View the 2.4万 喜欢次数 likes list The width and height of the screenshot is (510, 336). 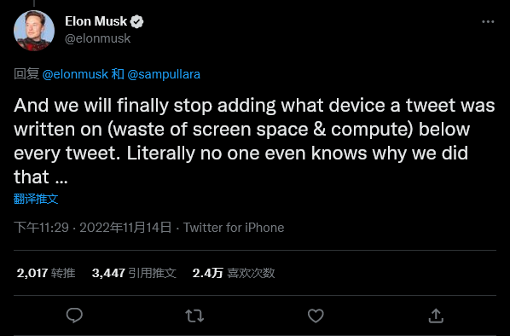234,273
